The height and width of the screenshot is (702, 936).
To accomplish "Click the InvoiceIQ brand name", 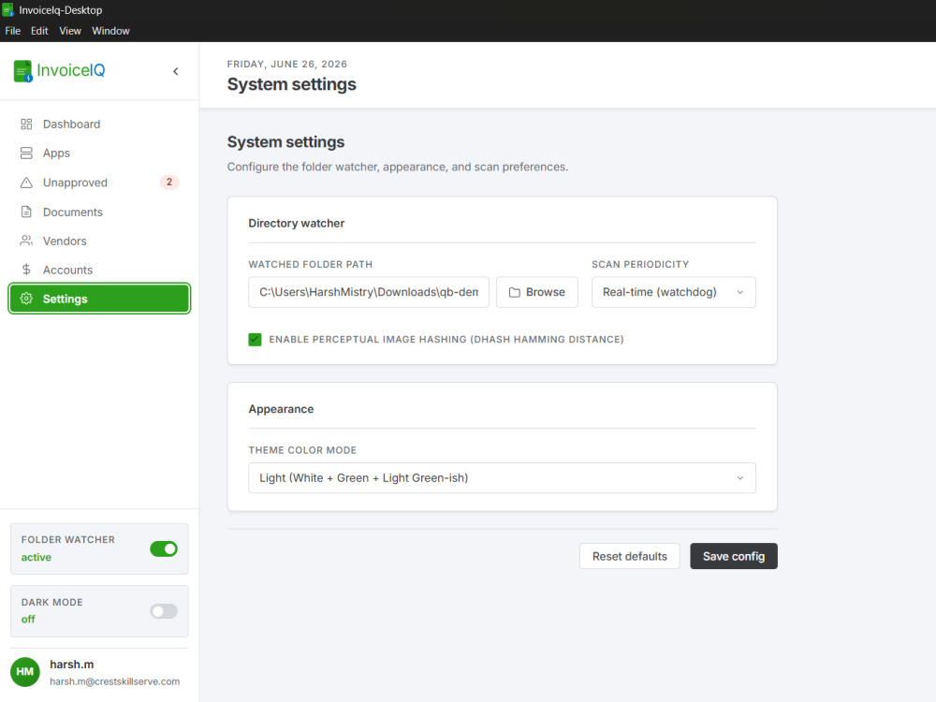I will (71, 70).
